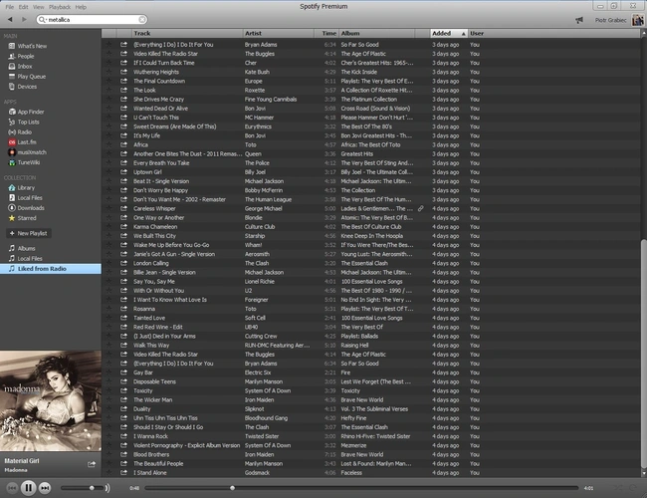Toggle Added column sort order
The width and height of the screenshot is (647, 498).
click(449, 34)
